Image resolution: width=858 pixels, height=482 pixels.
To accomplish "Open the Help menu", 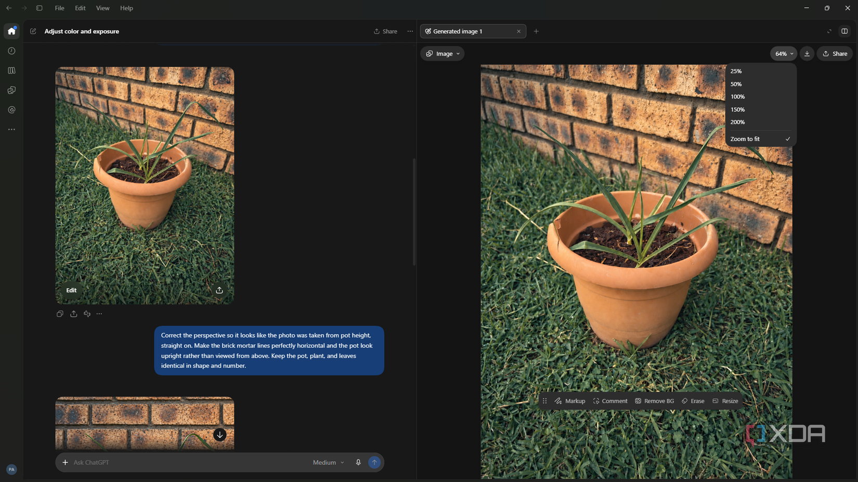I will point(126,8).
